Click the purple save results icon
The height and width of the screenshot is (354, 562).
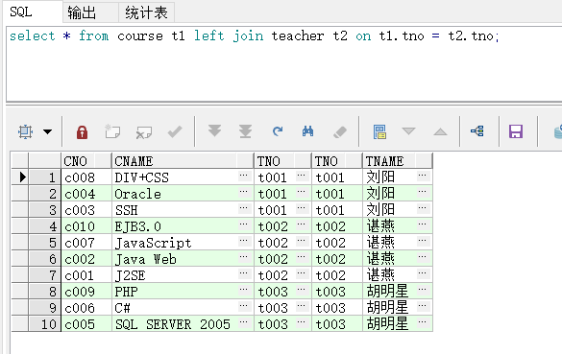point(516,131)
